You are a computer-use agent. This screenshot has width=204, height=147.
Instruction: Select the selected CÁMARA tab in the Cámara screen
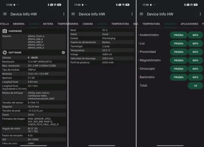(x=34, y=24)
